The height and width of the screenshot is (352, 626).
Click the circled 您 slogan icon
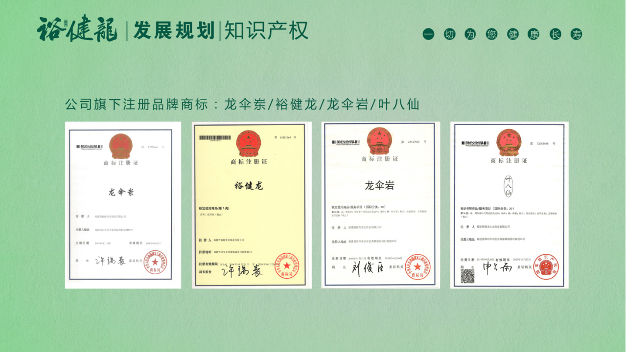[x=491, y=34]
